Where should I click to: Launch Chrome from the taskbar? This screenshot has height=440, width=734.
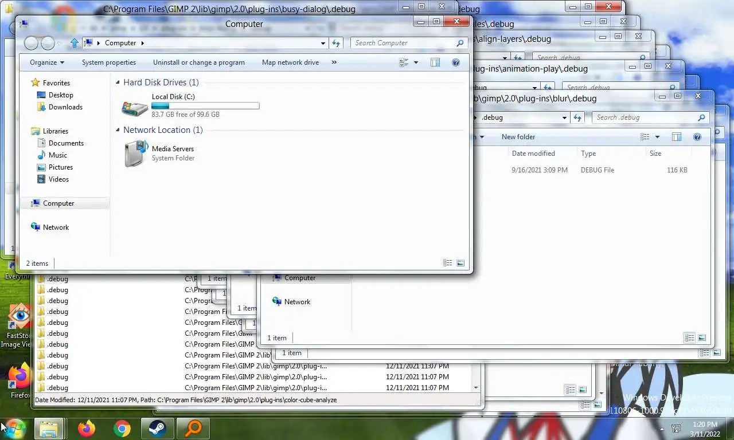pyautogui.click(x=122, y=429)
